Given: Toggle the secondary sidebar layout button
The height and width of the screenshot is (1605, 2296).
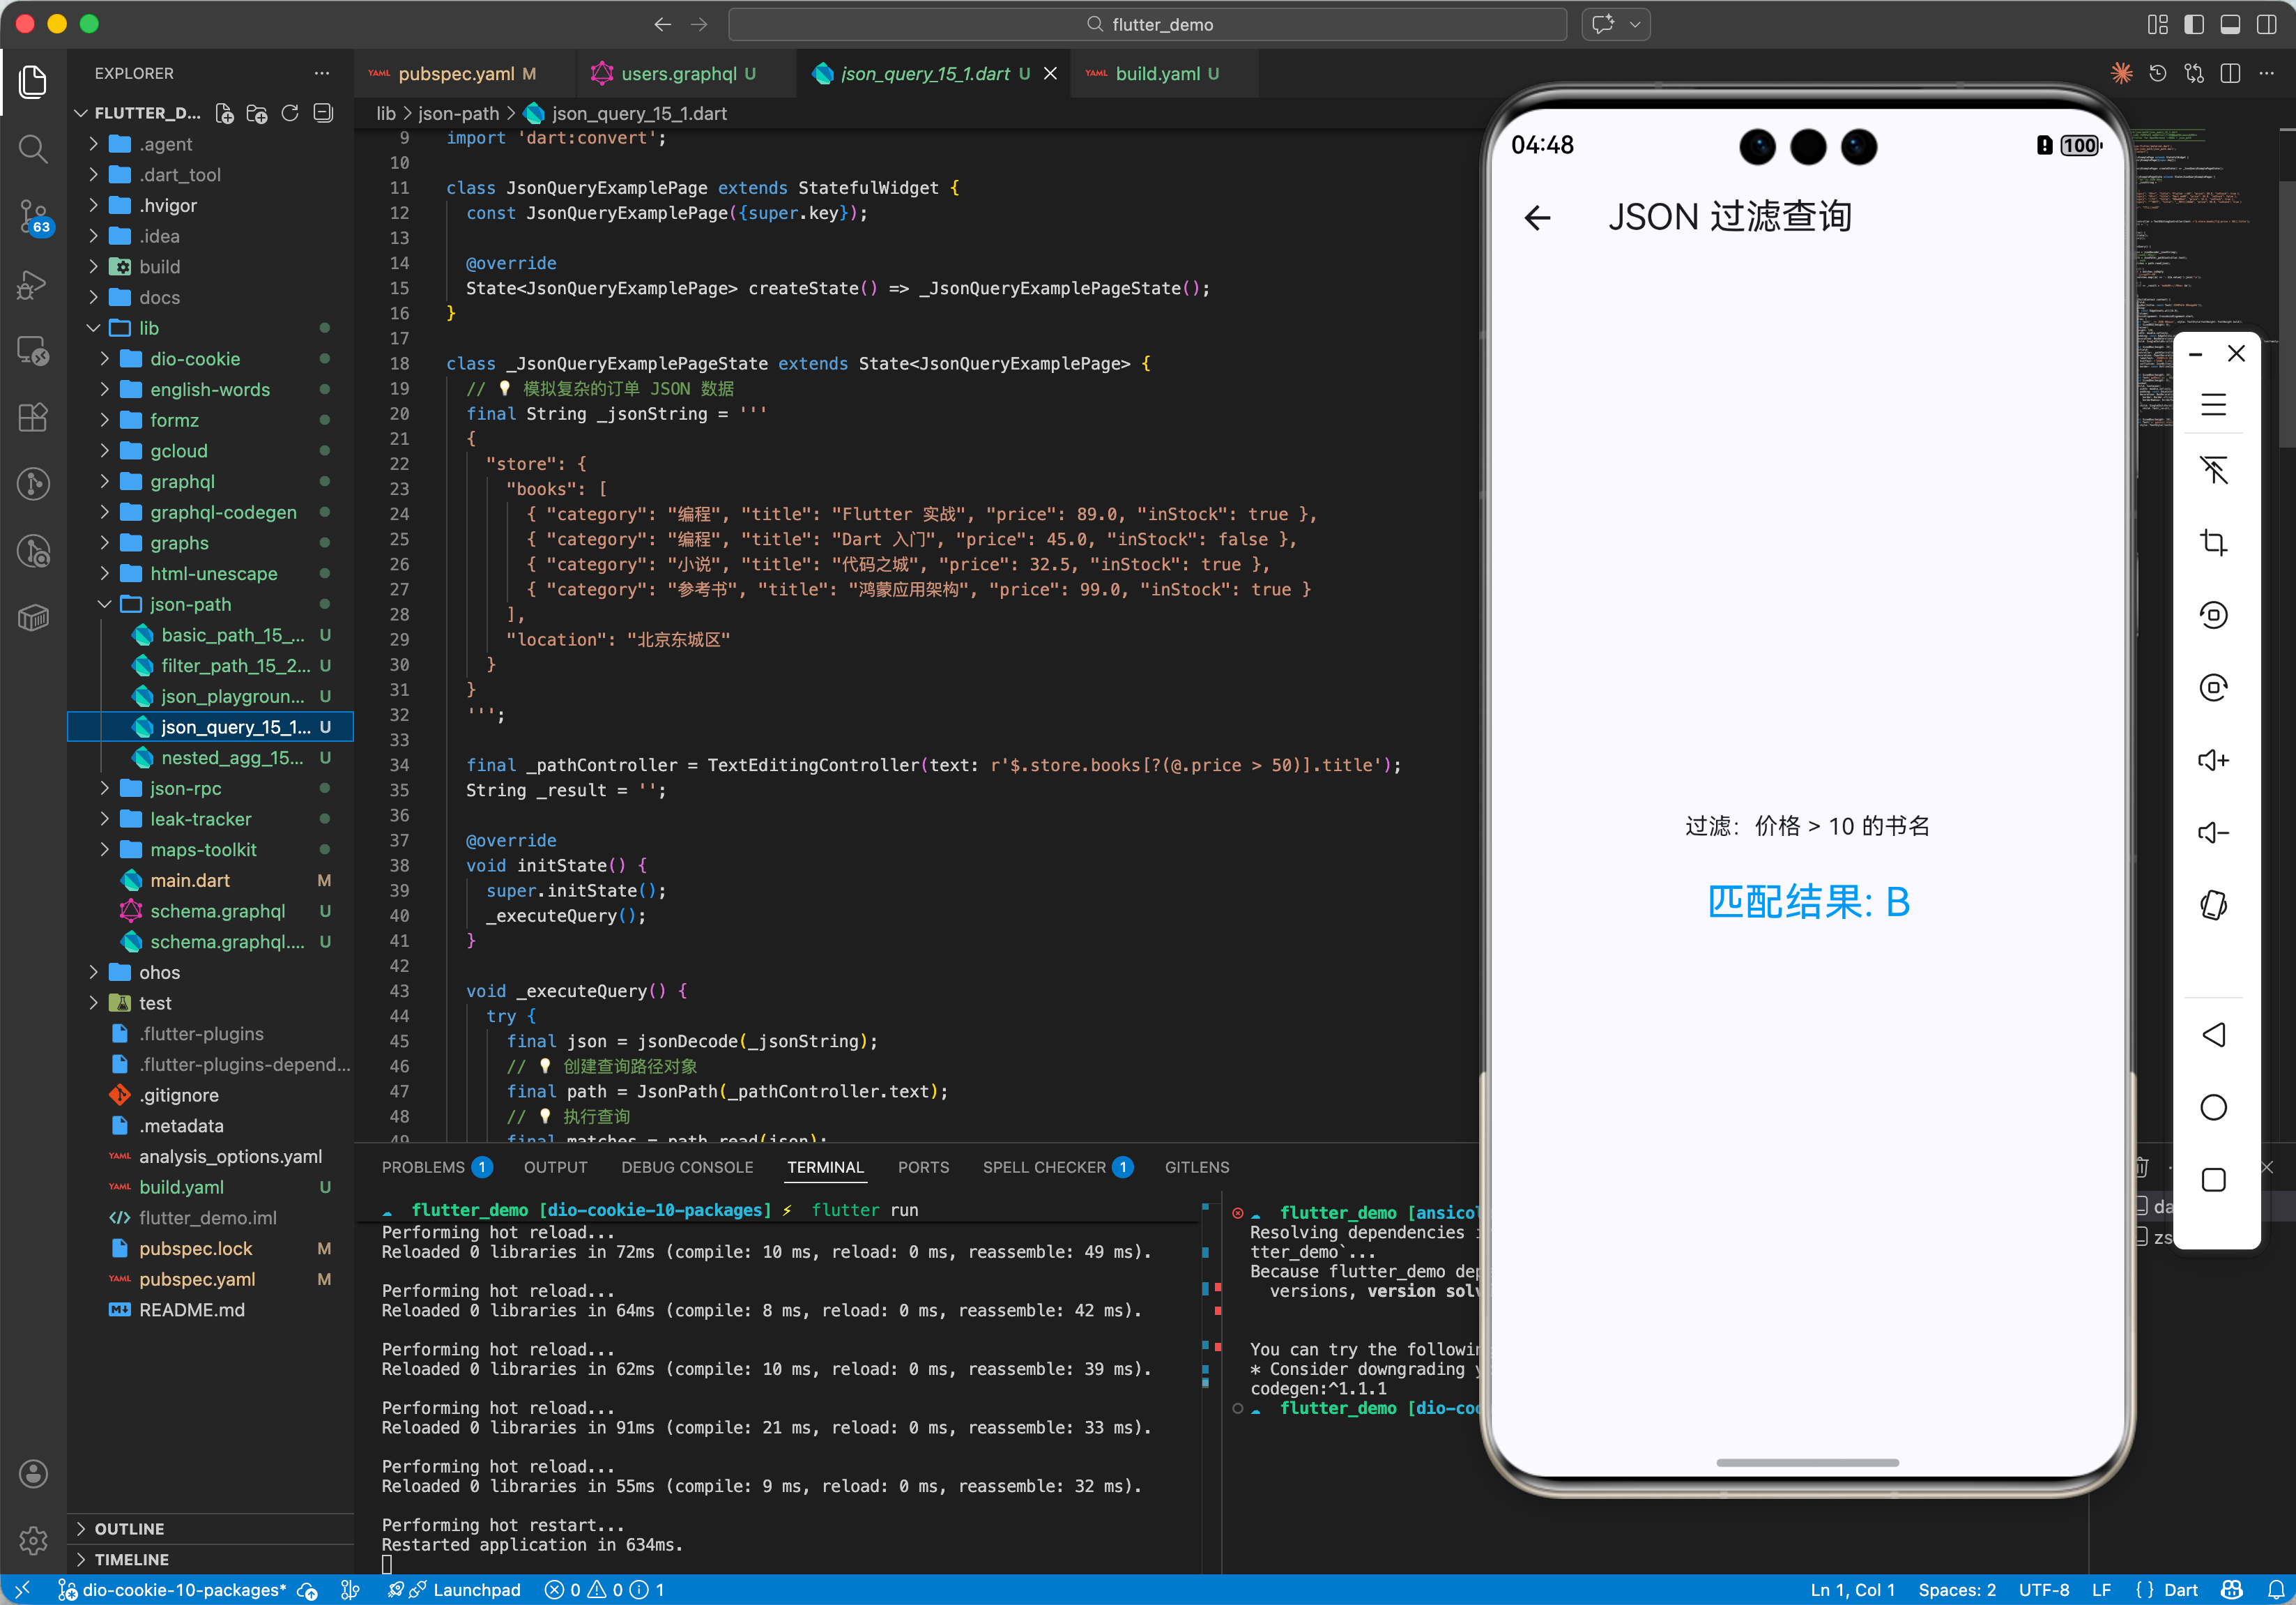Looking at the screenshot, I should (x=2266, y=24).
